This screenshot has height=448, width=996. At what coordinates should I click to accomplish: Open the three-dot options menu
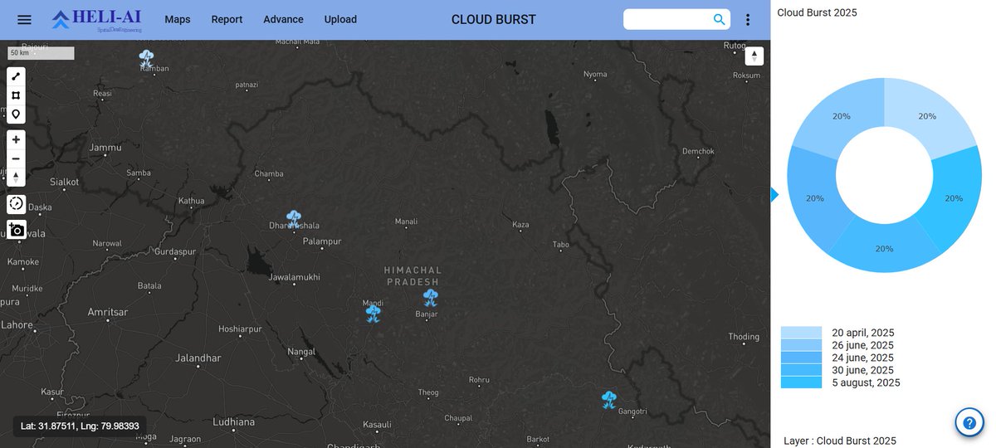(748, 20)
